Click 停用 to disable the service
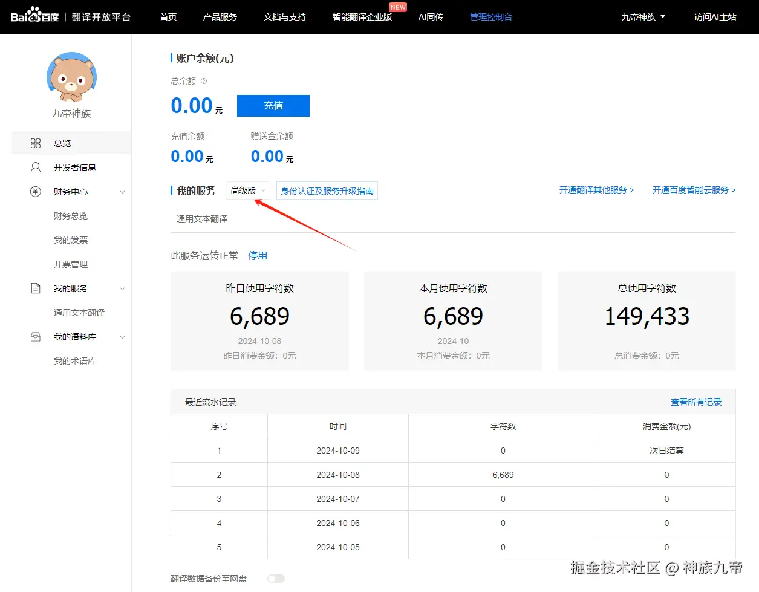The height and width of the screenshot is (592, 759). [258, 256]
